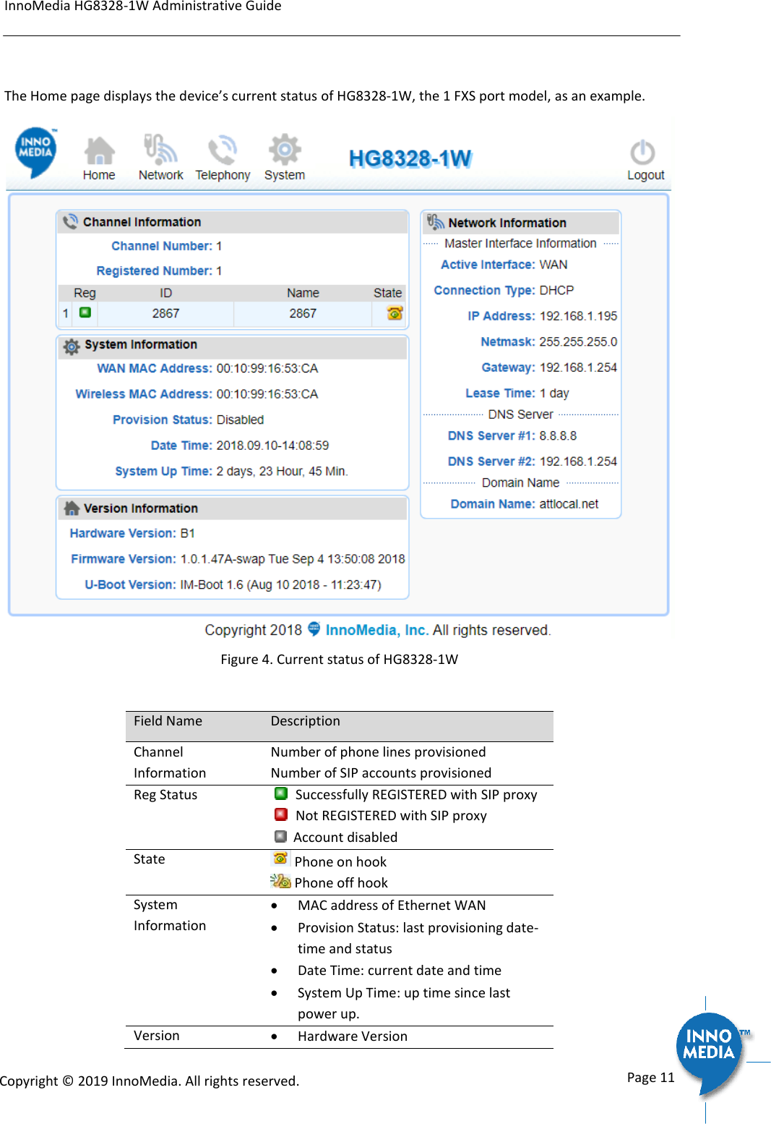
Task: Click the green registered status indicator for registration 1
Action: point(85,312)
